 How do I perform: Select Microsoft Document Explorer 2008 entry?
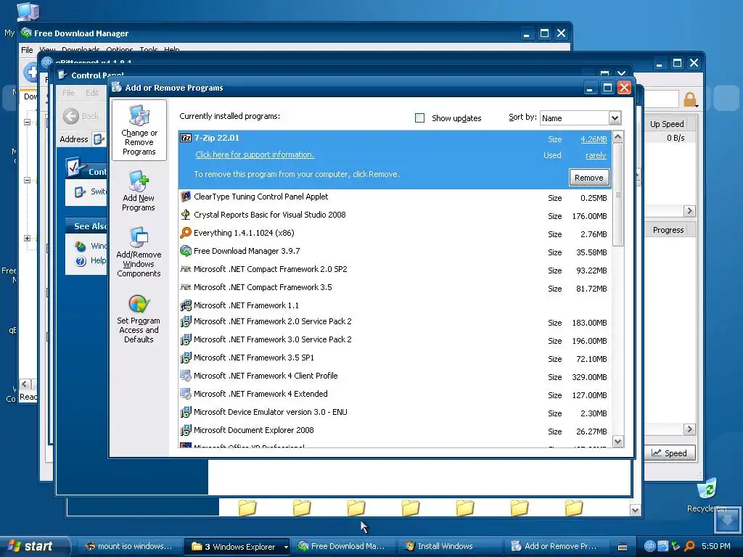click(395, 431)
